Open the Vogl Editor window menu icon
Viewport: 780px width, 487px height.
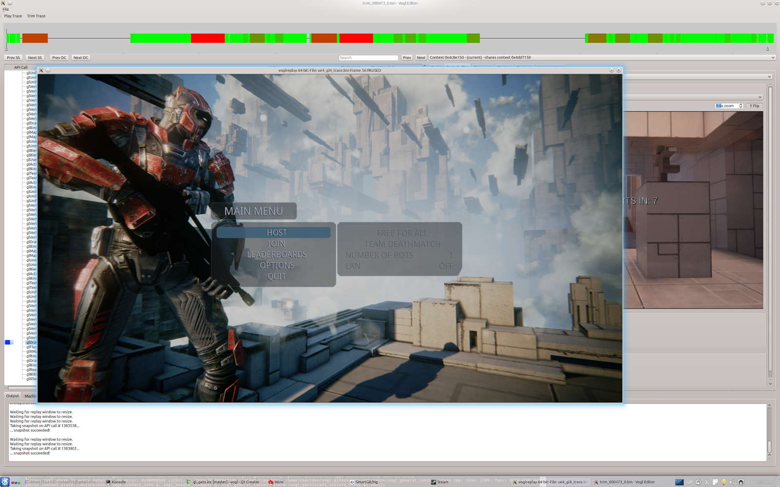click(x=3, y=3)
